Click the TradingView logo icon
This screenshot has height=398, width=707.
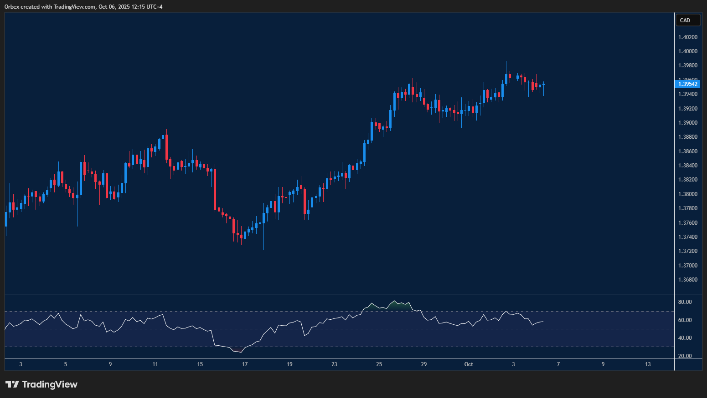pyautogui.click(x=12, y=384)
